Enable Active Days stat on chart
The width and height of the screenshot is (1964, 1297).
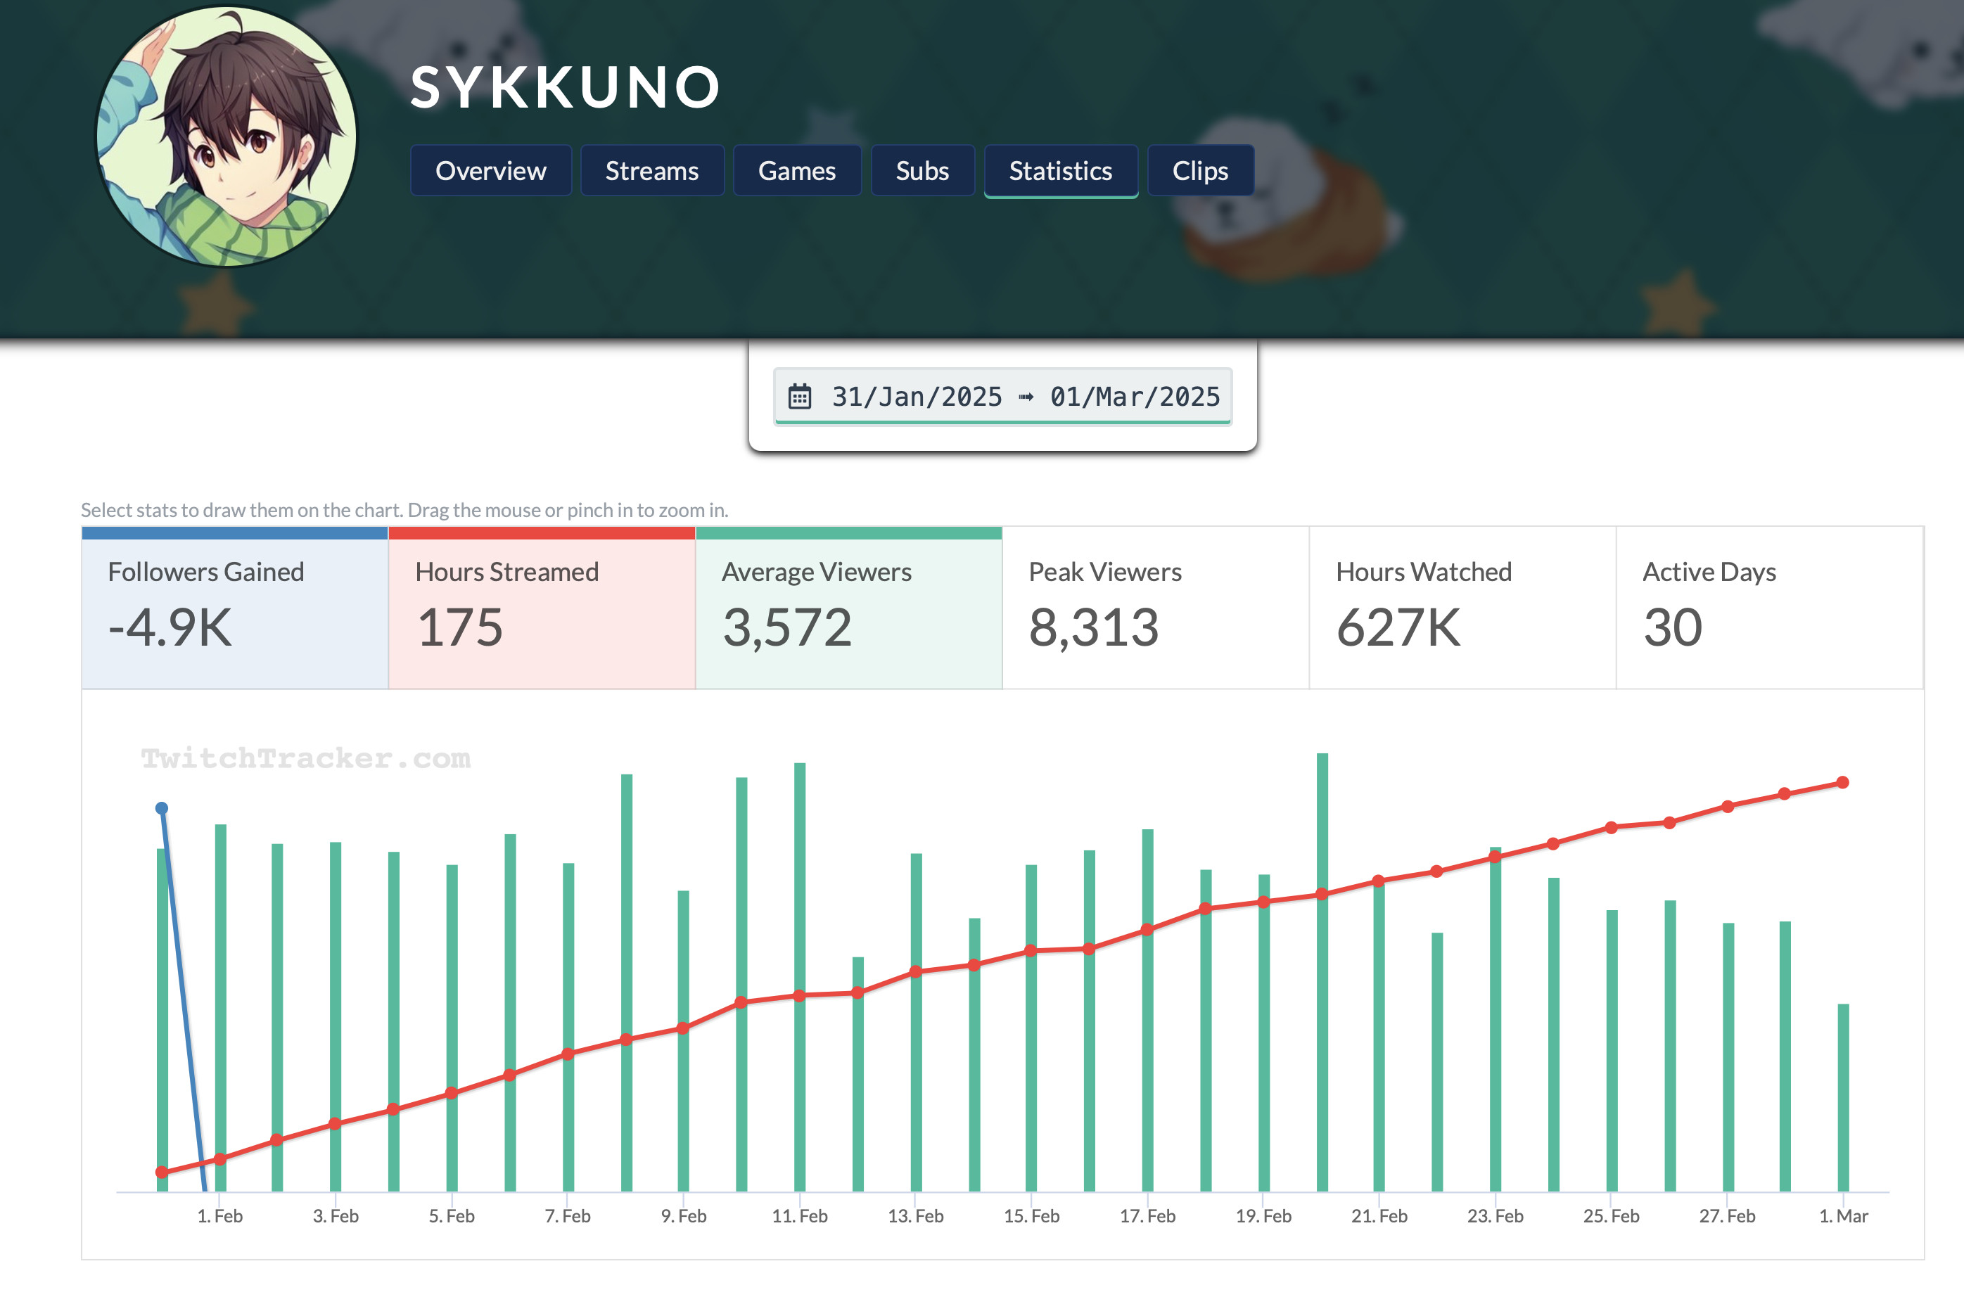pos(1768,609)
